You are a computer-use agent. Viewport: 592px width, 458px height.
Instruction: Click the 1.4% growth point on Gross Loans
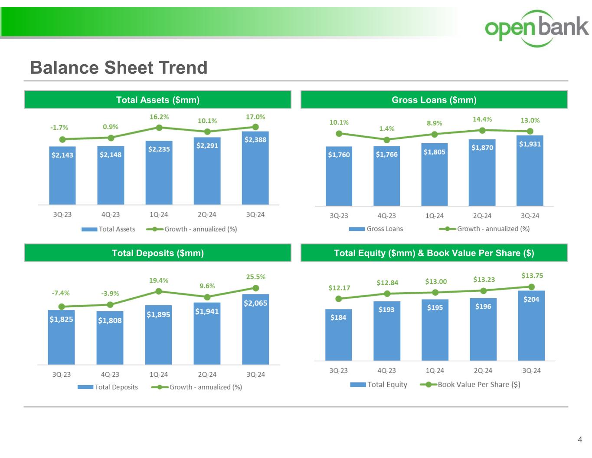pyautogui.click(x=387, y=140)
